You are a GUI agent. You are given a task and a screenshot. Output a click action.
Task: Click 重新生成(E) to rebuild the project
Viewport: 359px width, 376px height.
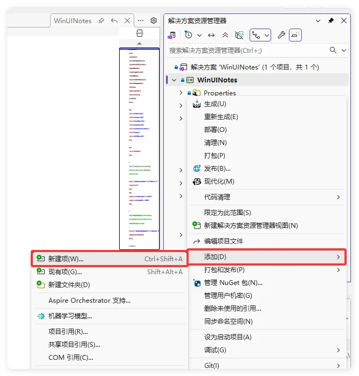[x=221, y=117]
